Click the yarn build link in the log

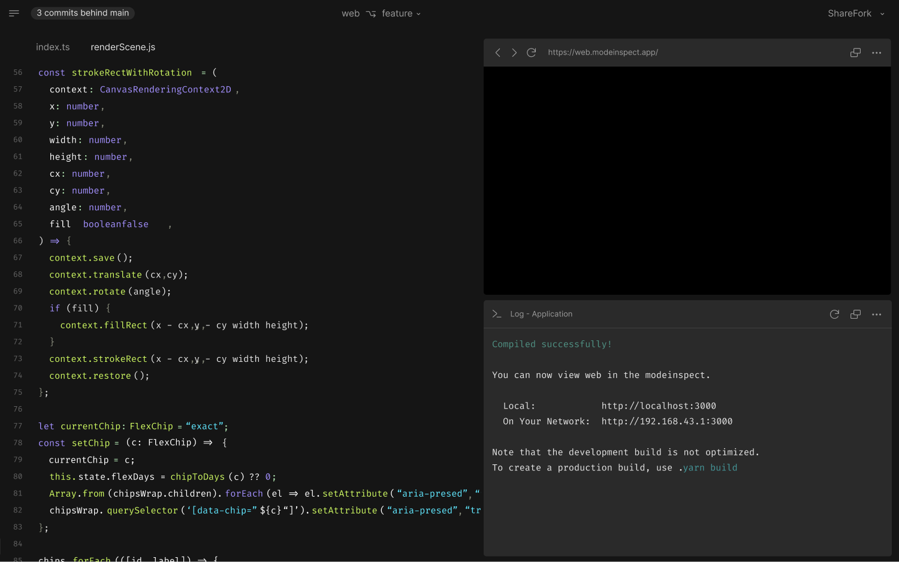coord(710,467)
